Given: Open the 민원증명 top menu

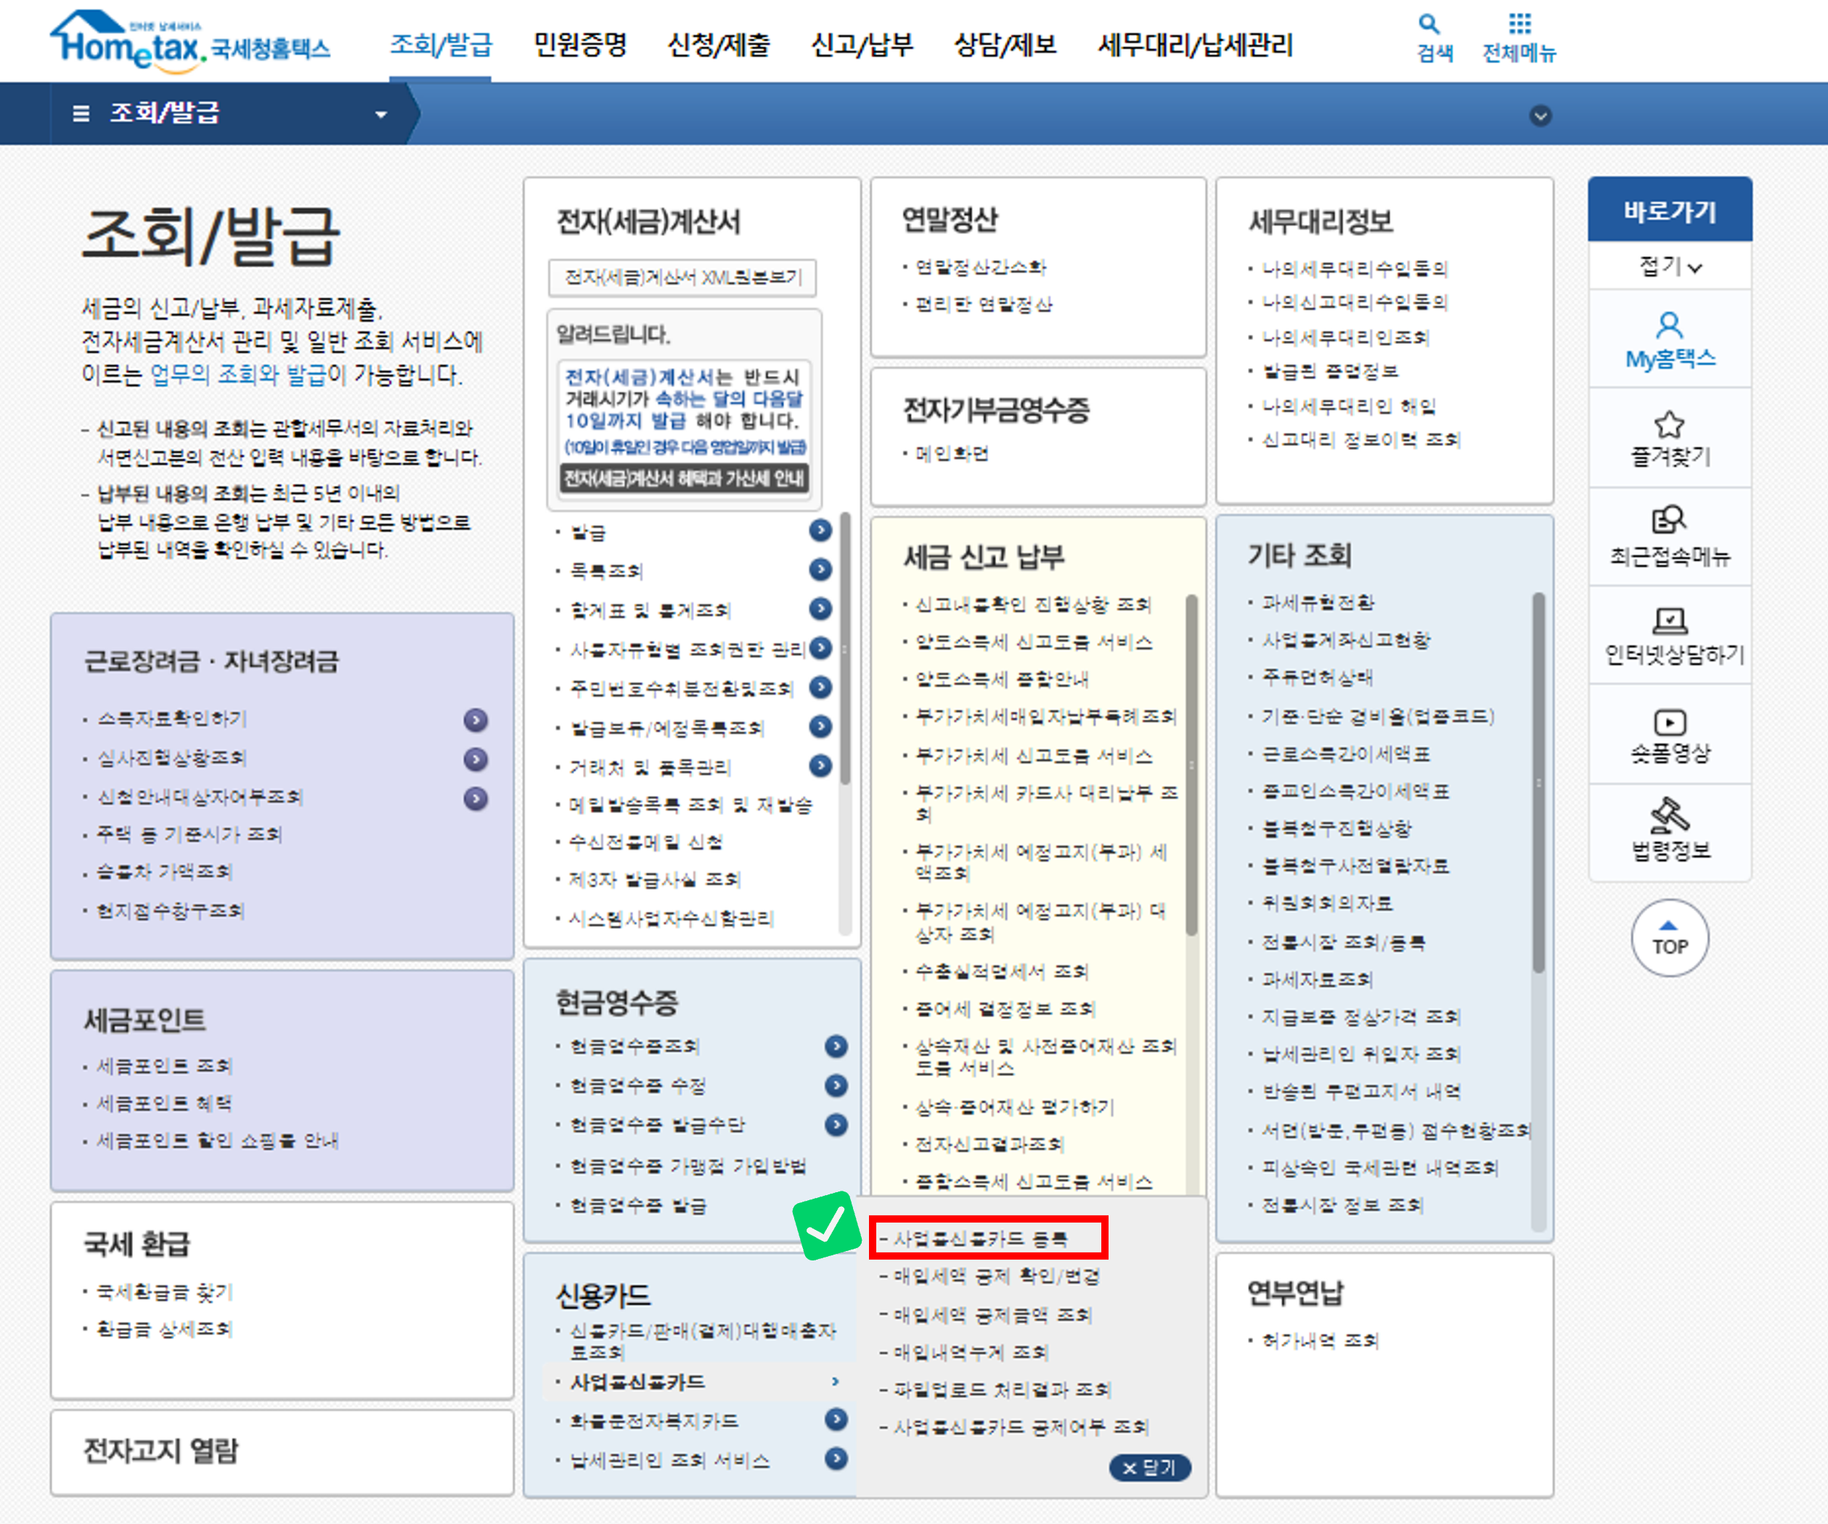Looking at the screenshot, I should tap(580, 44).
